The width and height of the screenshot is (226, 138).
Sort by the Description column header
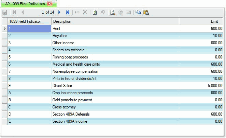pos(115,21)
